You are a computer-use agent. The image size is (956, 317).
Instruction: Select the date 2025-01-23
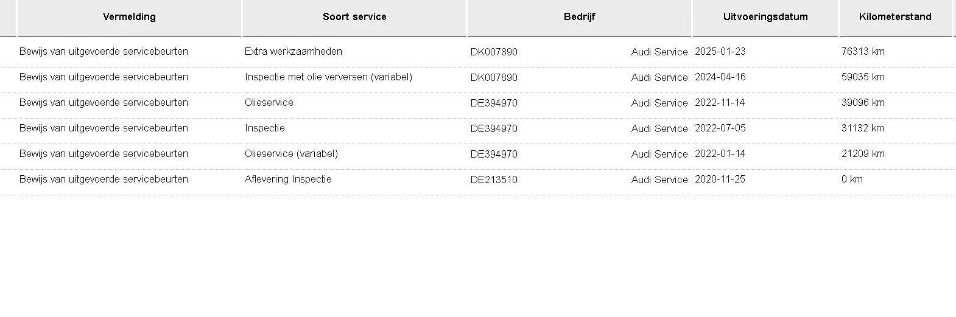720,52
